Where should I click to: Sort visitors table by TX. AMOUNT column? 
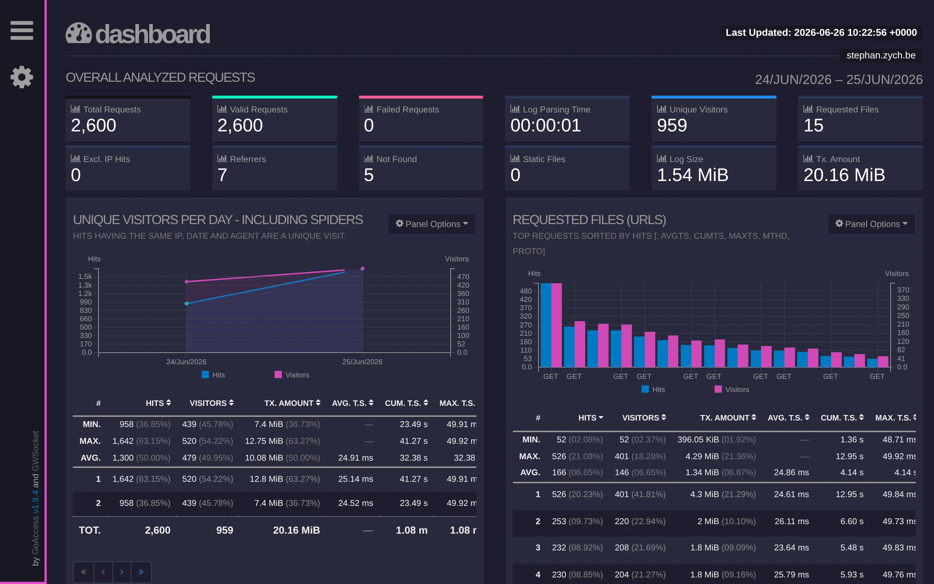point(292,403)
